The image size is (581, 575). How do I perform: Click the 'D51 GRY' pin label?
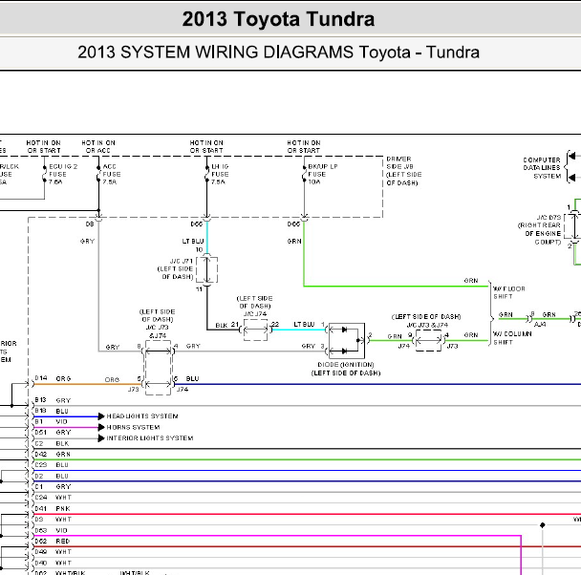(53, 433)
